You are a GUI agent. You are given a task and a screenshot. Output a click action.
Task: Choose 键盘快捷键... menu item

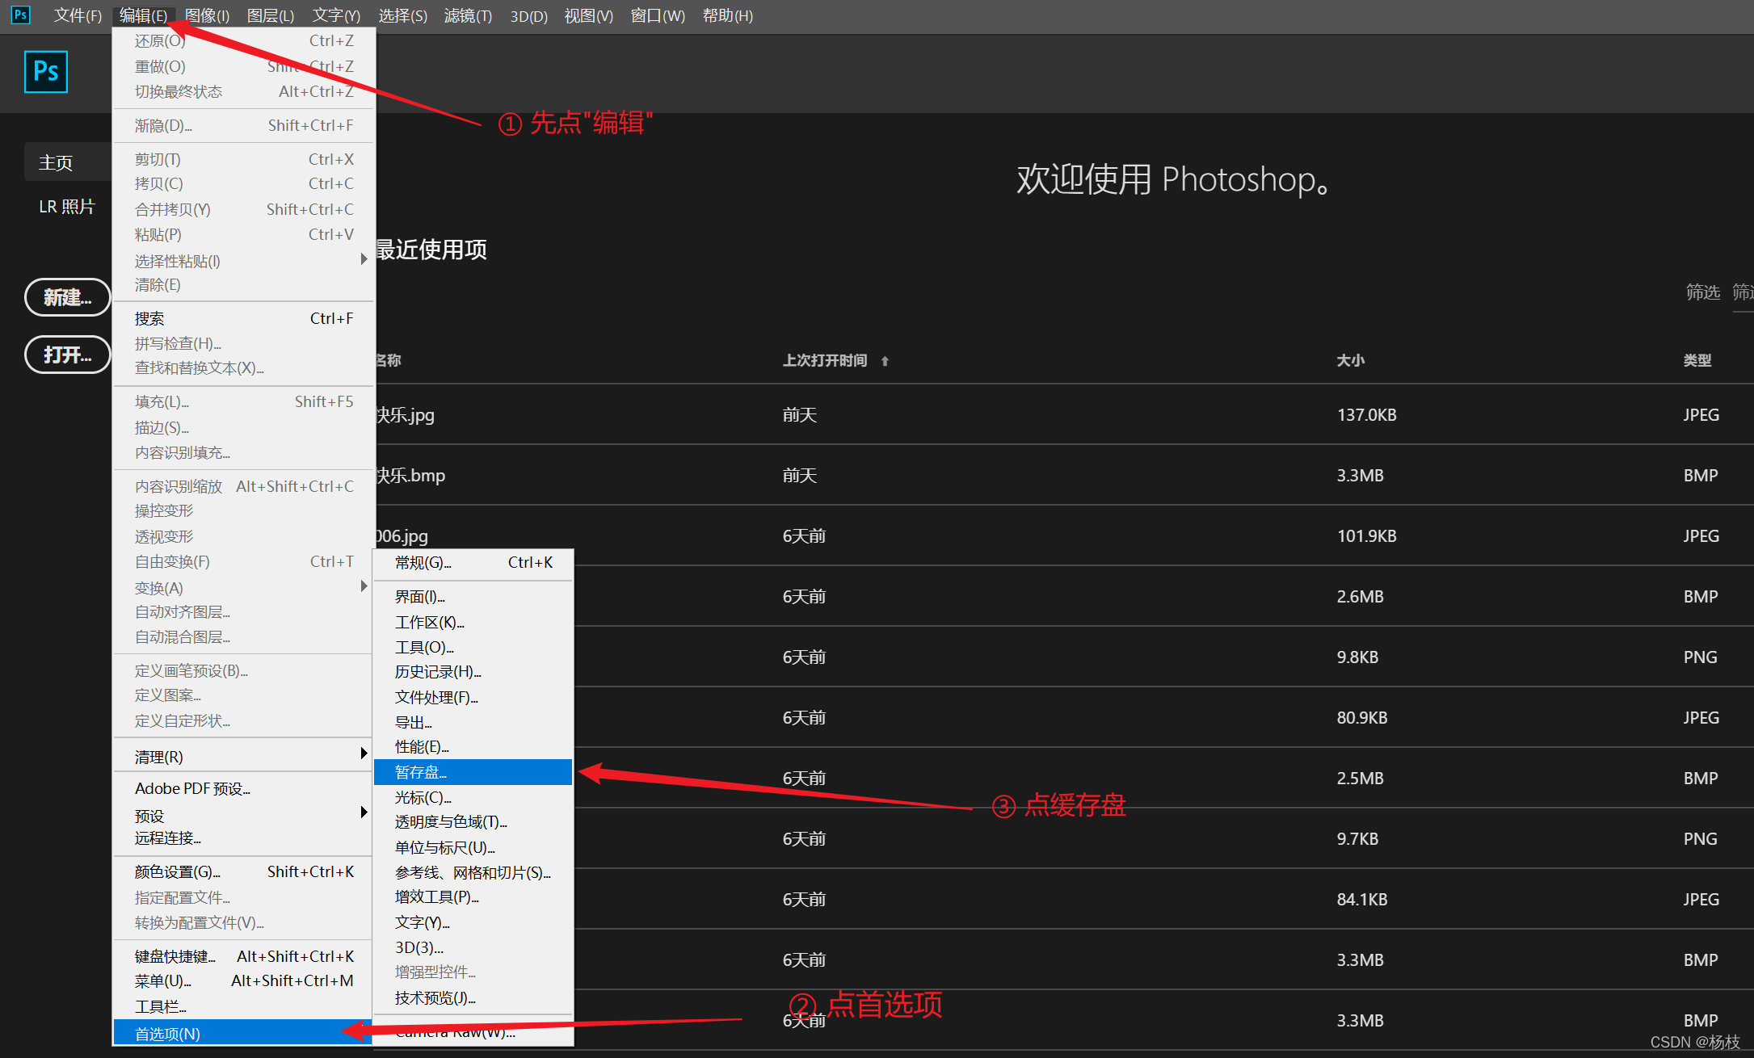(x=244, y=956)
